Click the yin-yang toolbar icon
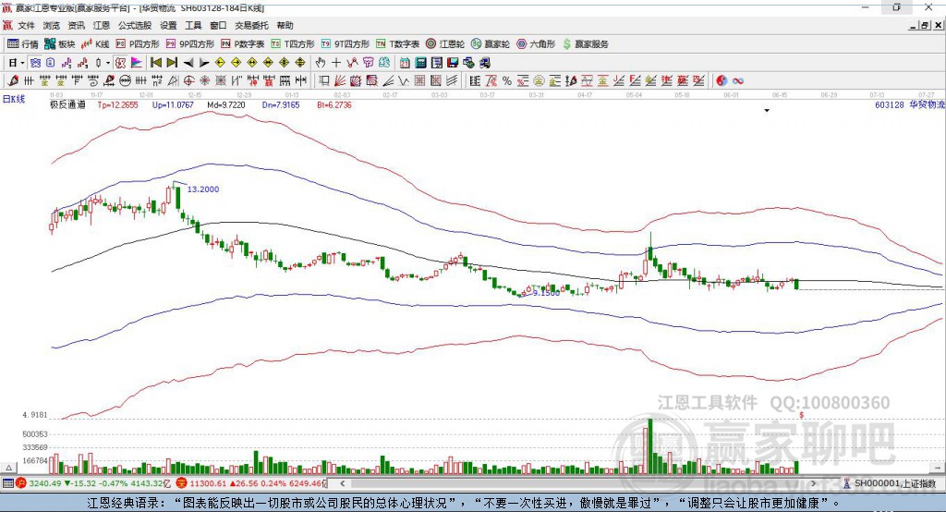Image resolution: width=946 pixels, height=512 pixels. 722,81
